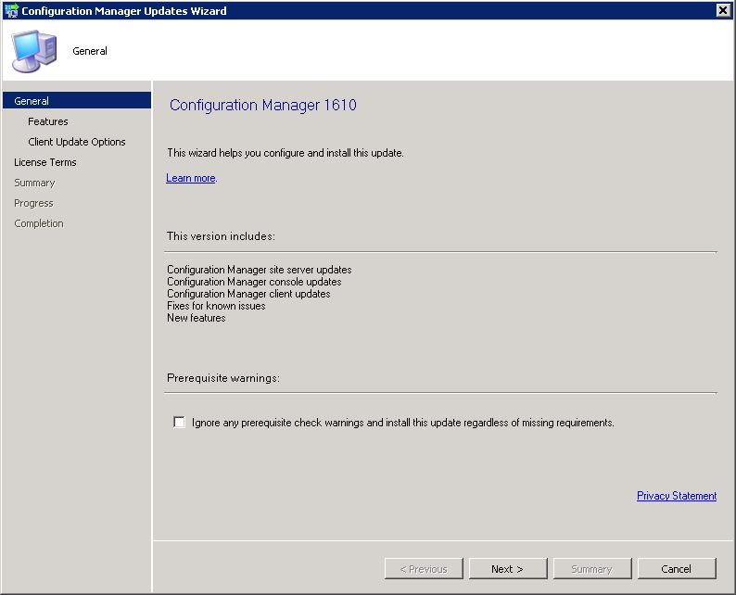Click the wizard title bar icon
The height and width of the screenshot is (595, 736).
11,10
